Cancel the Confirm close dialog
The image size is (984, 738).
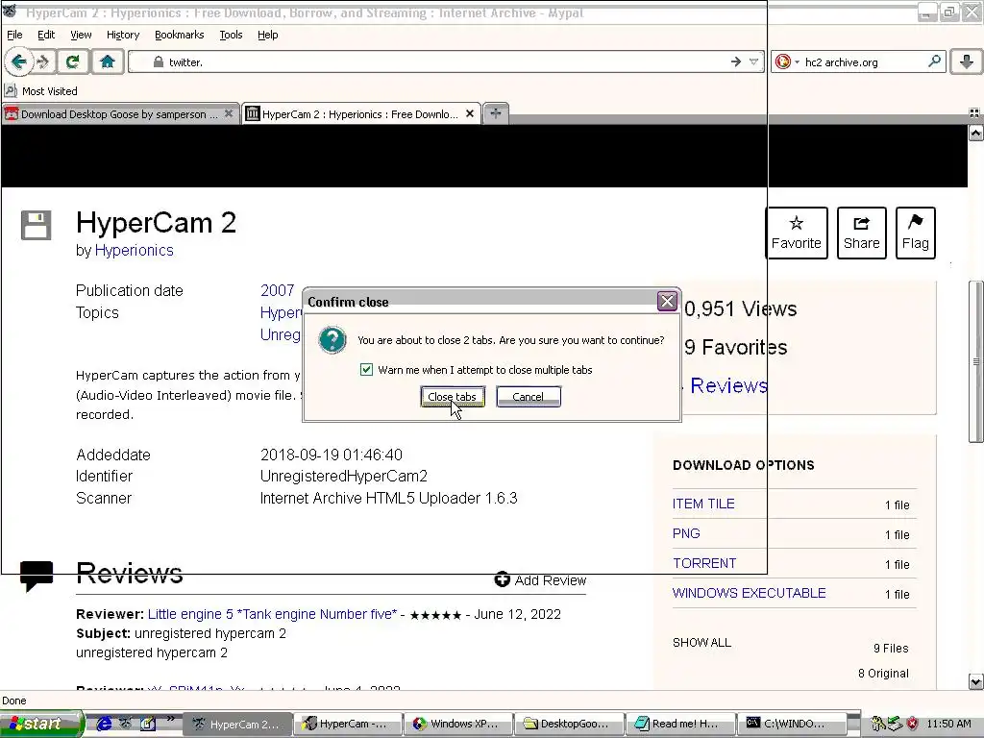tap(528, 397)
